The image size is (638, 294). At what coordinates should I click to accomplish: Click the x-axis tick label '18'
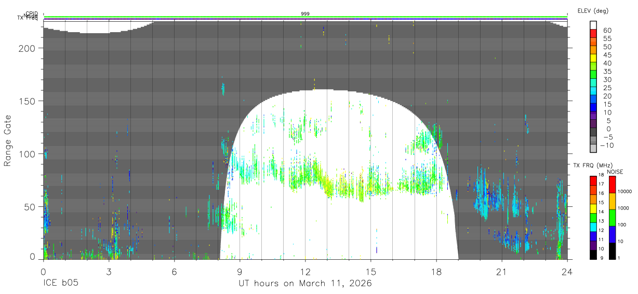pyautogui.click(x=436, y=272)
